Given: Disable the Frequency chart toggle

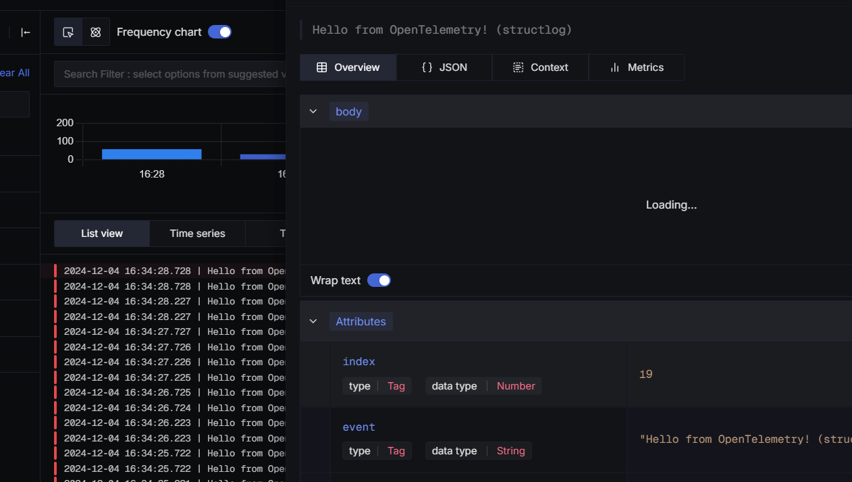Looking at the screenshot, I should [219, 32].
